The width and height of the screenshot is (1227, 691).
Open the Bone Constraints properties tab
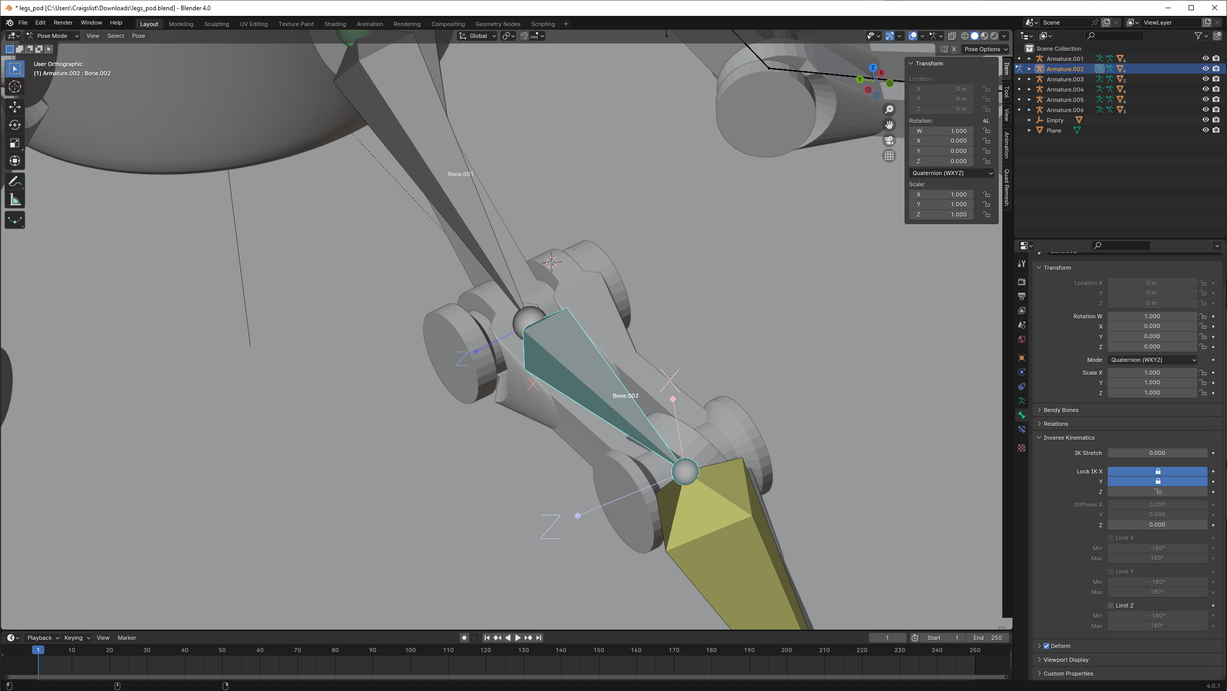tap(1022, 429)
